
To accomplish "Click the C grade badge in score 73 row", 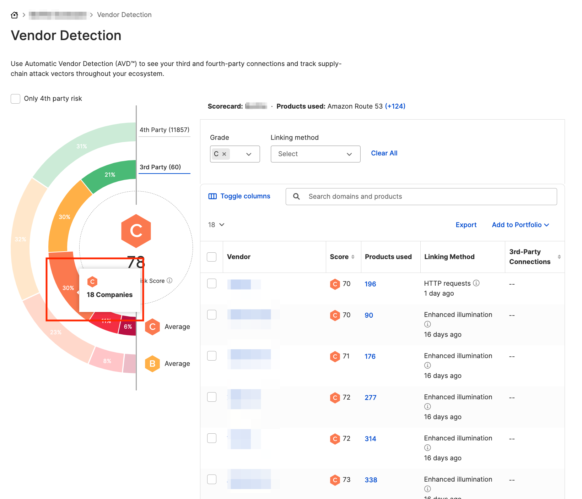I will click(x=335, y=480).
